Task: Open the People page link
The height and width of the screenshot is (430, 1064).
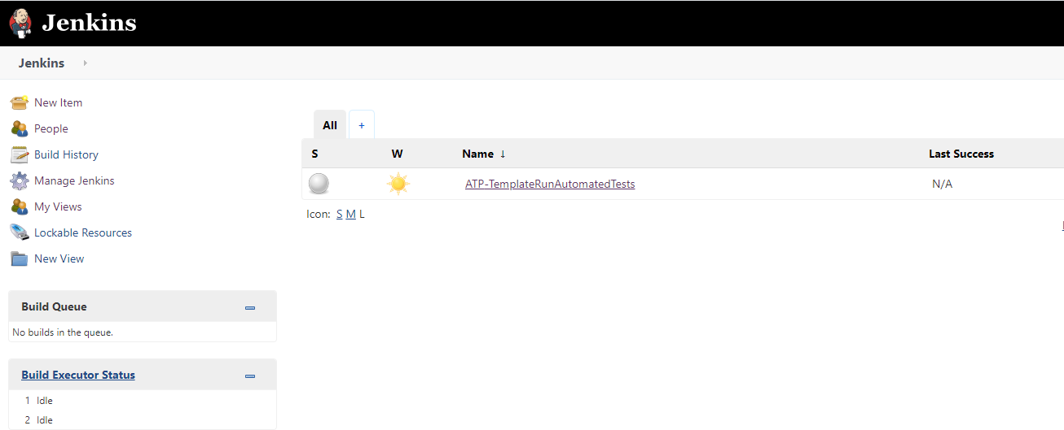Action: pos(51,128)
